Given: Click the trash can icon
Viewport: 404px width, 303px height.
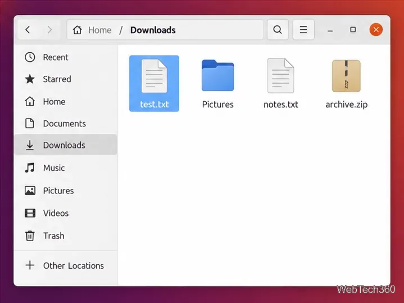Looking at the screenshot, I should coord(30,236).
